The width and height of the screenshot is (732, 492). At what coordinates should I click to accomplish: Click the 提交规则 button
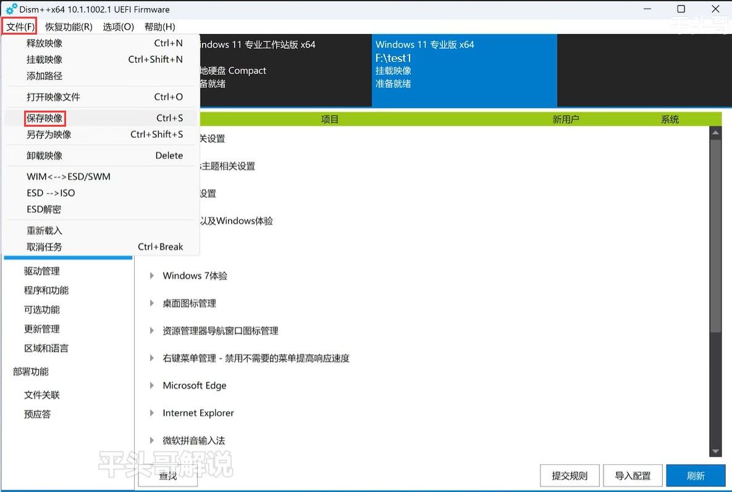click(x=569, y=475)
